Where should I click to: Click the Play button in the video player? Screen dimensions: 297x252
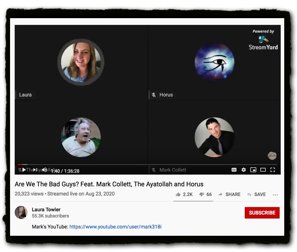24,170
